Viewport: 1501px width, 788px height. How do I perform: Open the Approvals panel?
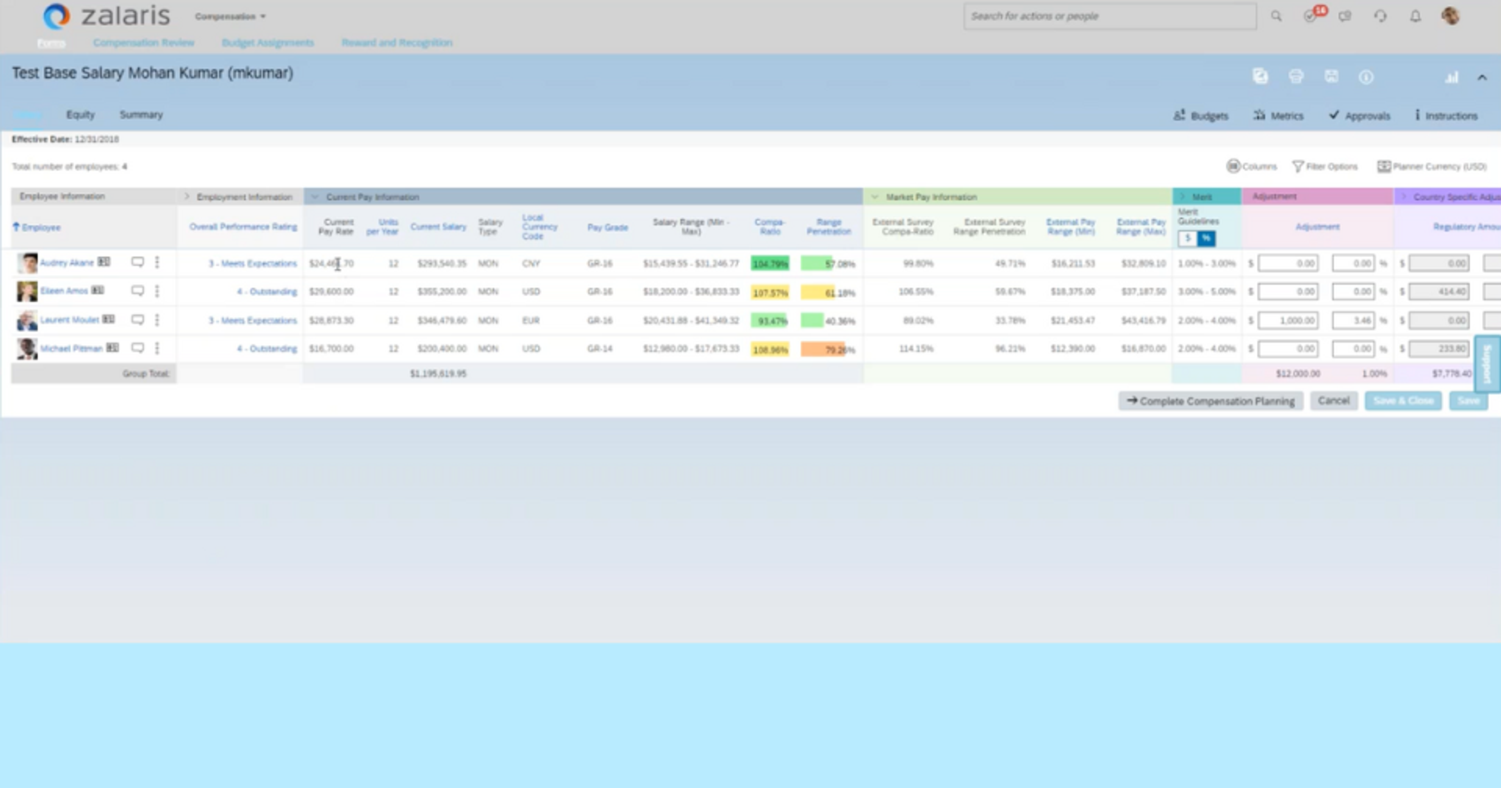click(1359, 115)
